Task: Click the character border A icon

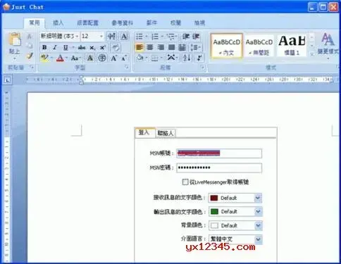Action: [x=124, y=37]
